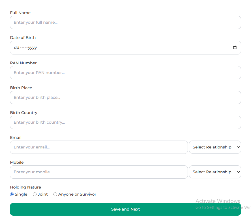Click the Birth Country label text

click(24, 113)
